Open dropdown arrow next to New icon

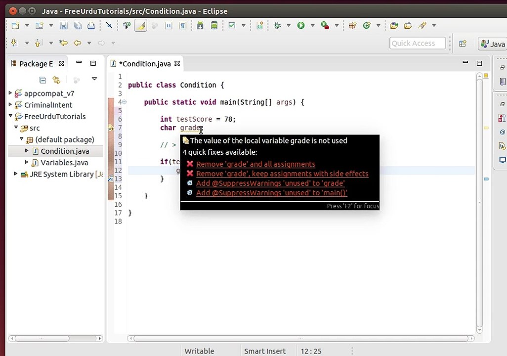27,25
